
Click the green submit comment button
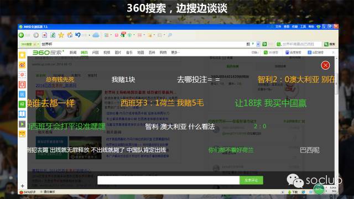click(251, 180)
